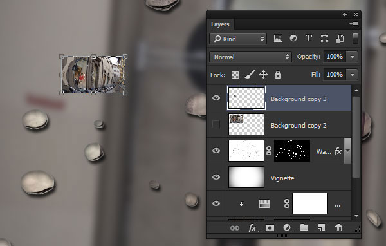Click top-left transform handle on image
Screen dimensions: 386x246
coord(62,57)
